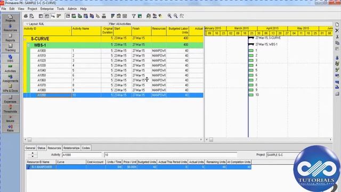Click the Activity ID field showing A1090
341x192 pixels.
click(x=82, y=155)
